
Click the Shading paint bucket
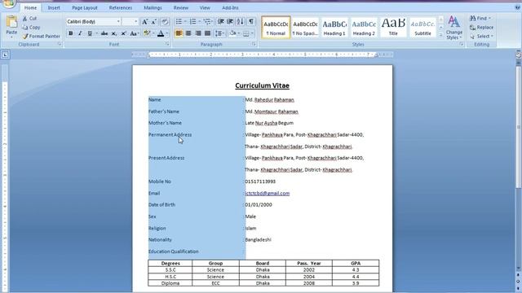tap(232, 33)
